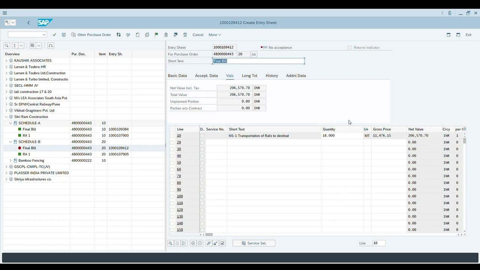Click the Other Purchase Order button
Image resolution: width=480 pixels, height=270 pixels.
click(x=91, y=34)
